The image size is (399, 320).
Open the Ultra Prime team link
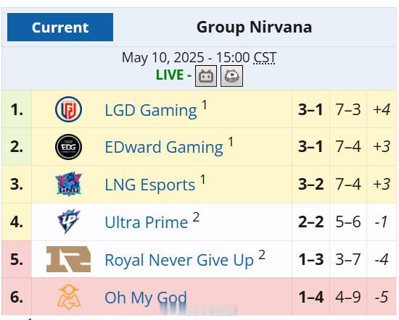(147, 222)
